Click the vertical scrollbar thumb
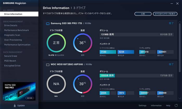The image size is (182, 109). pos(180,47)
